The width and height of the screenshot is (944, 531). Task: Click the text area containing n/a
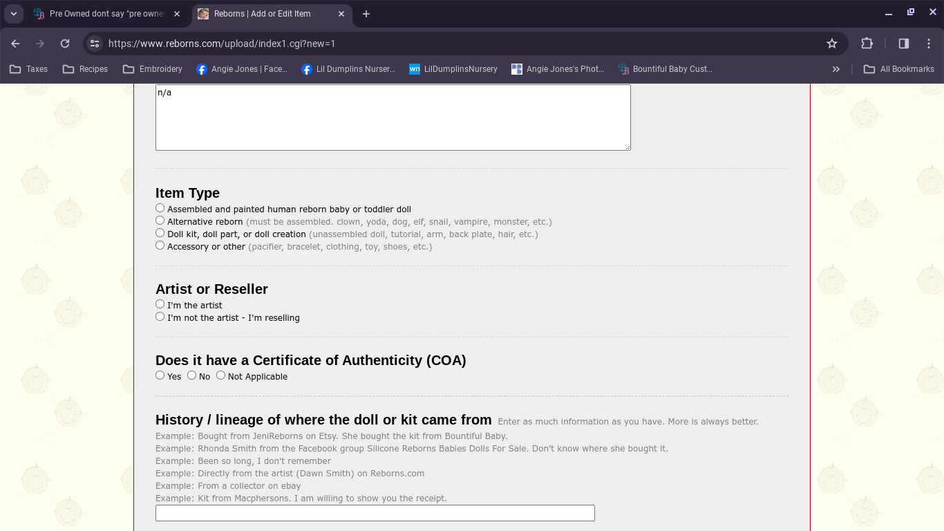pos(393,118)
